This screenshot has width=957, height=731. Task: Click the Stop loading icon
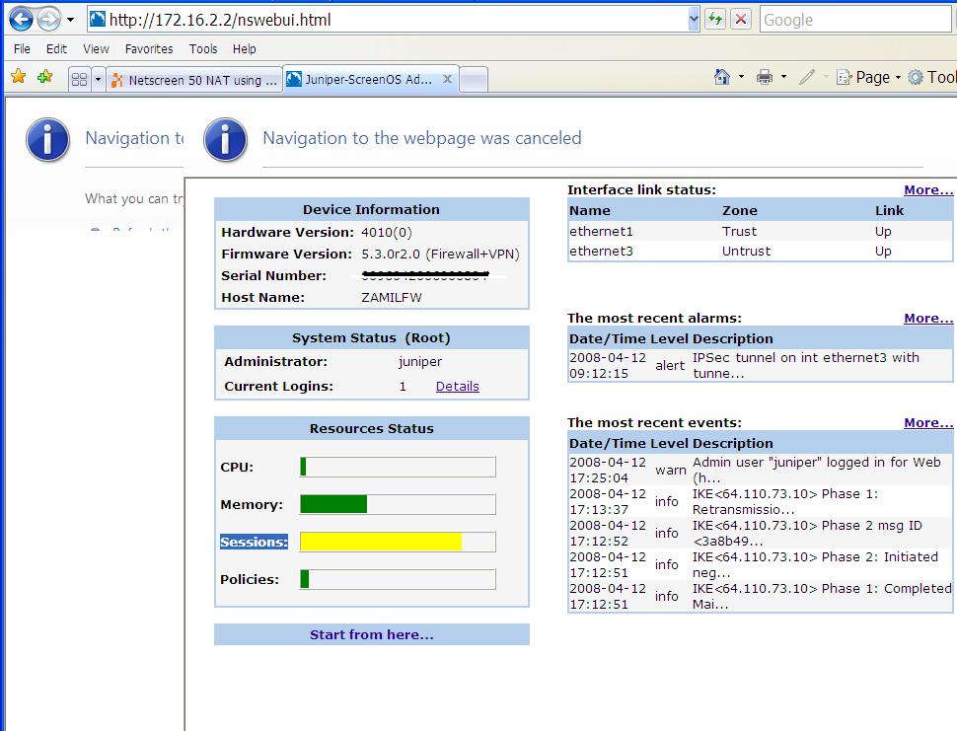[740, 19]
